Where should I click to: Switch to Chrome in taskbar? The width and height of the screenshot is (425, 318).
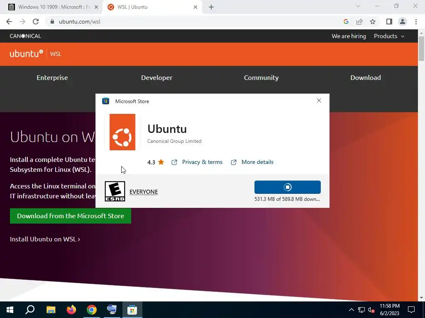click(x=92, y=310)
